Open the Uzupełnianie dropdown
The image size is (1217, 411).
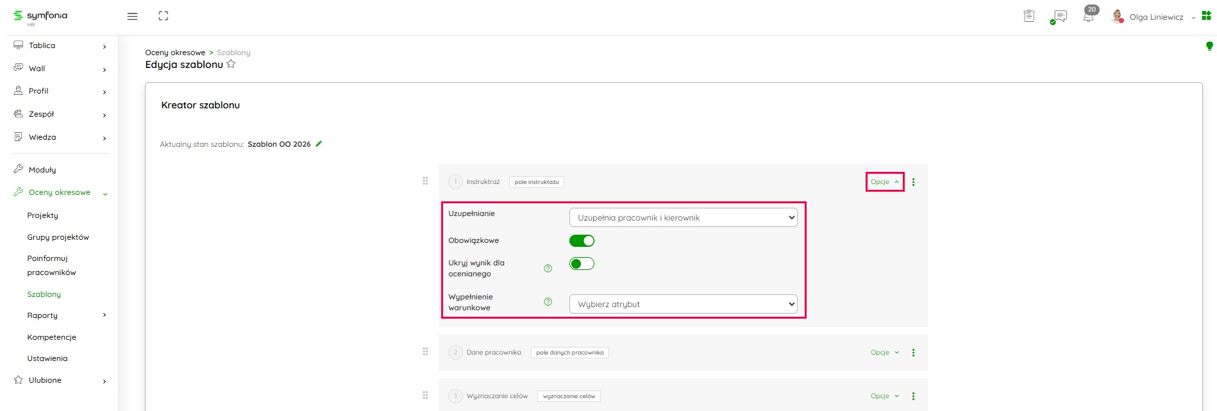point(683,217)
